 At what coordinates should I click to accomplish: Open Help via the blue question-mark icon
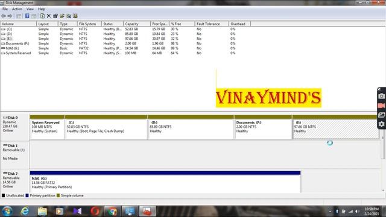coord(27,16)
